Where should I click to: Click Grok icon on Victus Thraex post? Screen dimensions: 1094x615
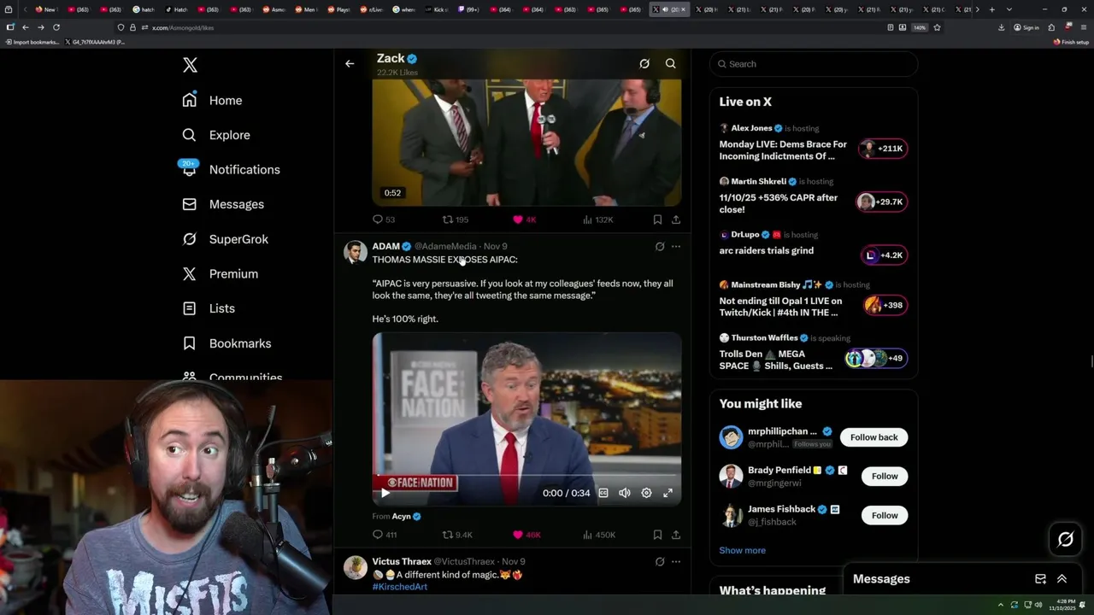click(x=660, y=561)
